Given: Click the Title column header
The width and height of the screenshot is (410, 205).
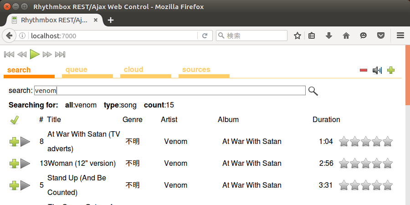Looking at the screenshot, I should tap(54, 119).
